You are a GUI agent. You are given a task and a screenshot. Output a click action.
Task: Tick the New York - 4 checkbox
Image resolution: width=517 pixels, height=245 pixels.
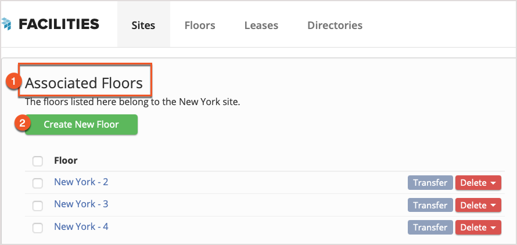pos(38,228)
